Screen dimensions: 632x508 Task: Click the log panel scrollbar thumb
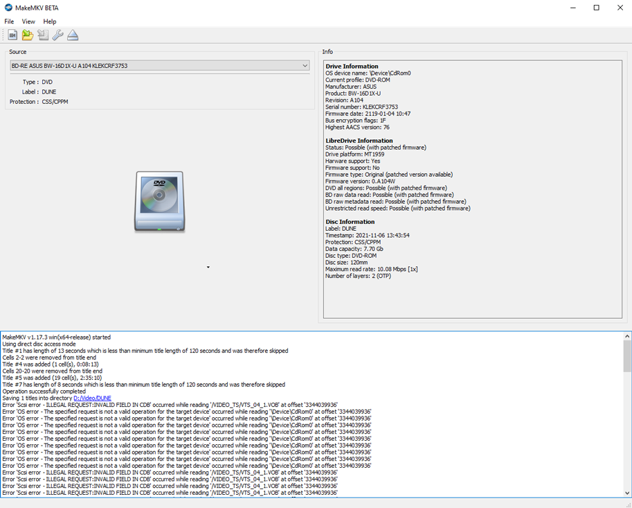627,356
